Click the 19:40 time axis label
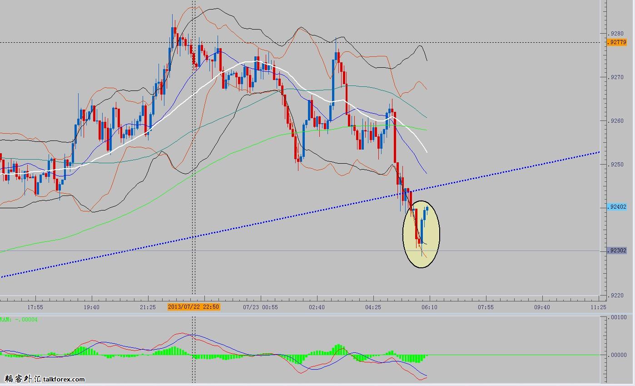Image resolution: width=635 pixels, height=386 pixels. click(91, 307)
